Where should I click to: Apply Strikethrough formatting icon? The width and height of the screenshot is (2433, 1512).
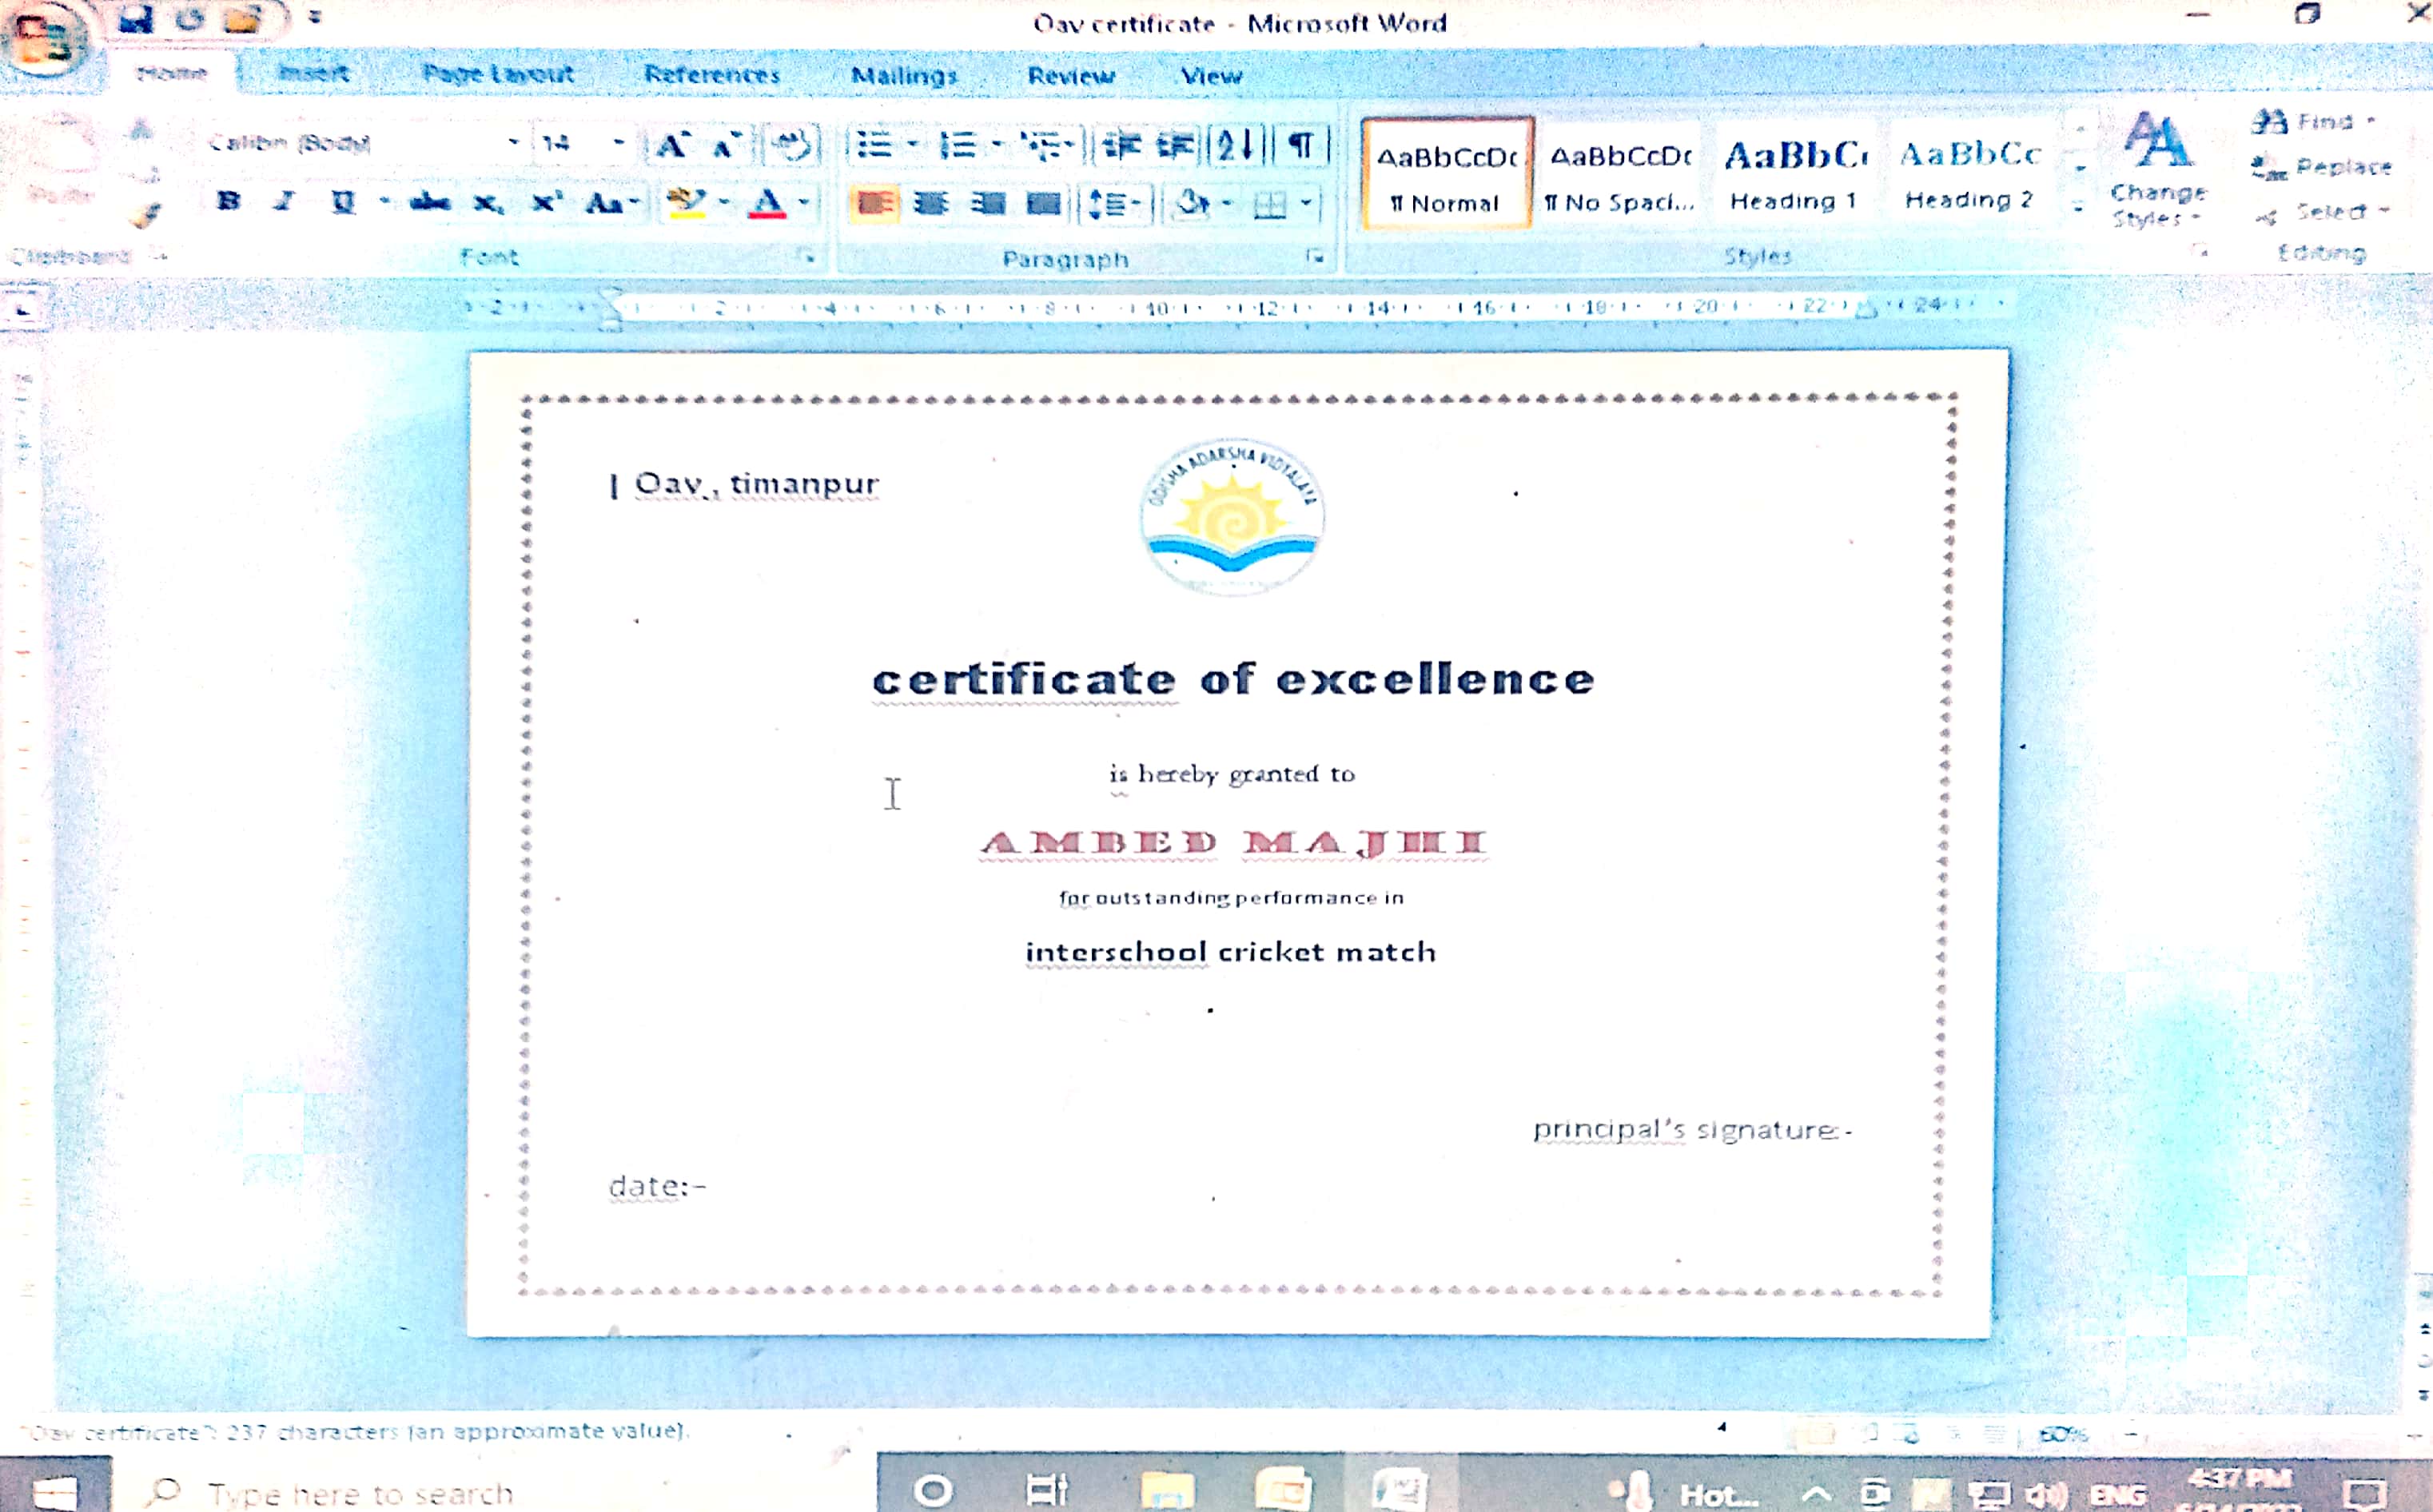[x=430, y=203]
